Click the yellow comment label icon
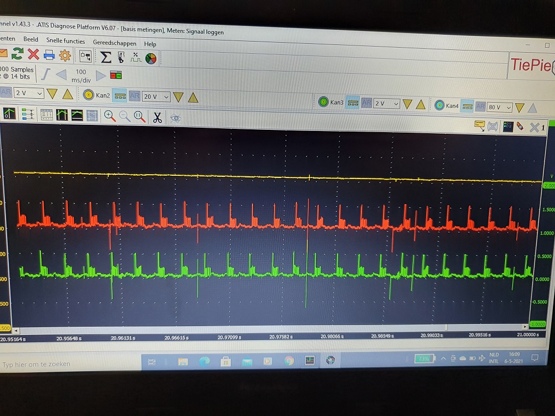555x416 pixels. tap(480, 125)
